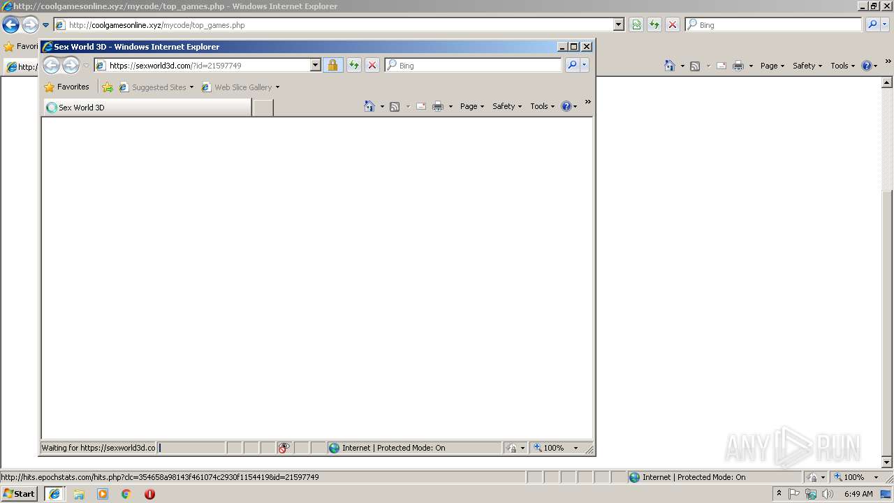Refresh the page in the front window

(354, 65)
